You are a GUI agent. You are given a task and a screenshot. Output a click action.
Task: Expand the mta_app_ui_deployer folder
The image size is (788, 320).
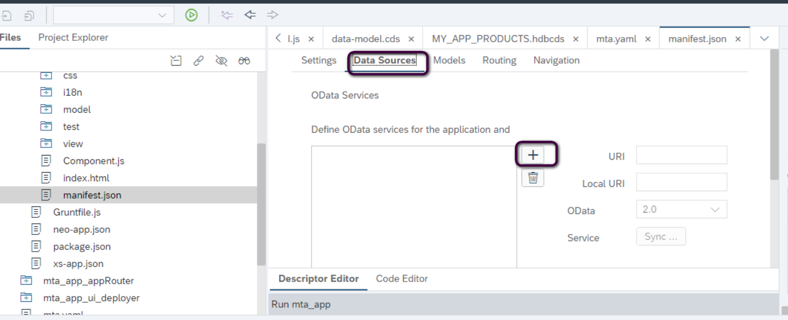tap(26, 298)
